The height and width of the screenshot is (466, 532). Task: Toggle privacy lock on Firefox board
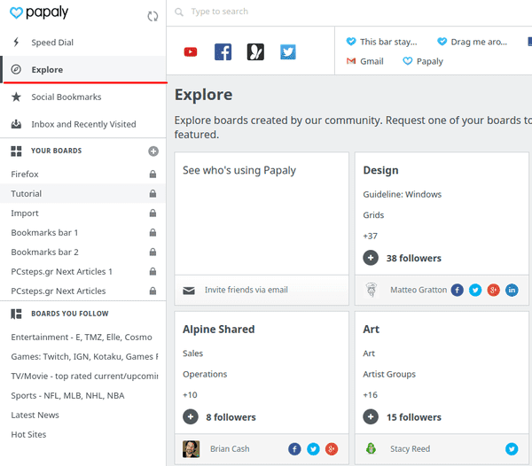(153, 175)
